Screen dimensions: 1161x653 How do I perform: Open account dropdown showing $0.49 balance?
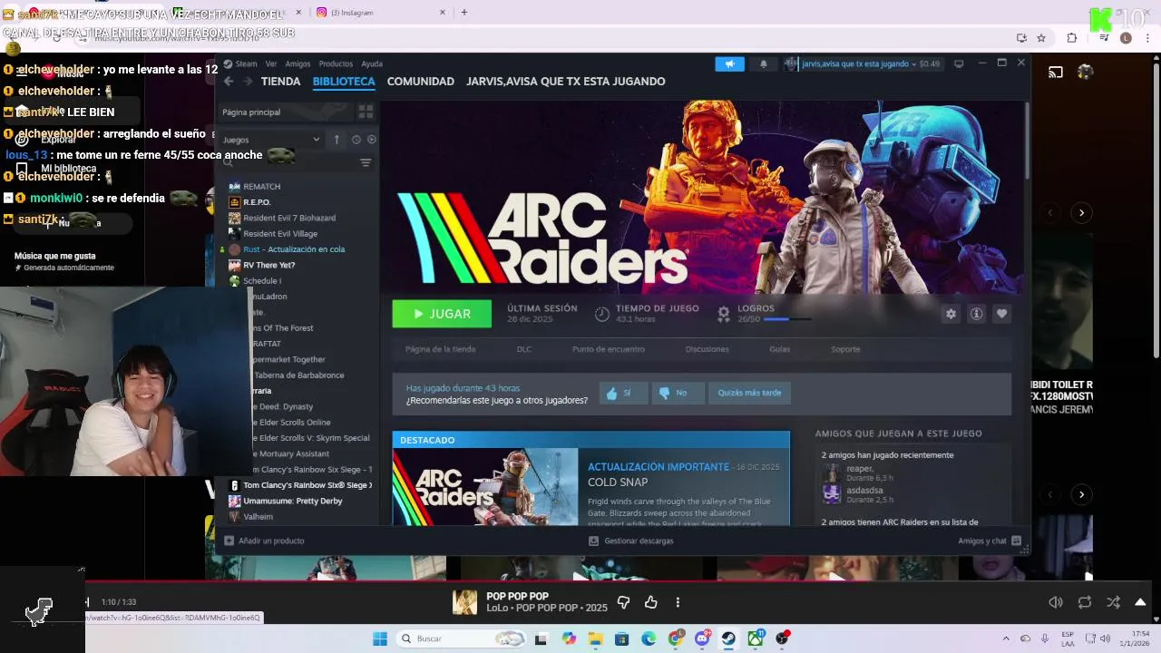[x=863, y=63]
